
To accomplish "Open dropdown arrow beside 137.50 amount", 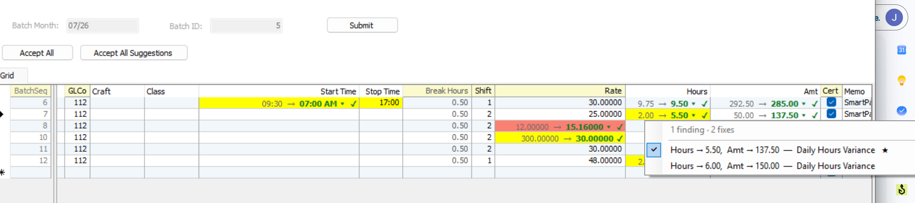I will 803,116.
